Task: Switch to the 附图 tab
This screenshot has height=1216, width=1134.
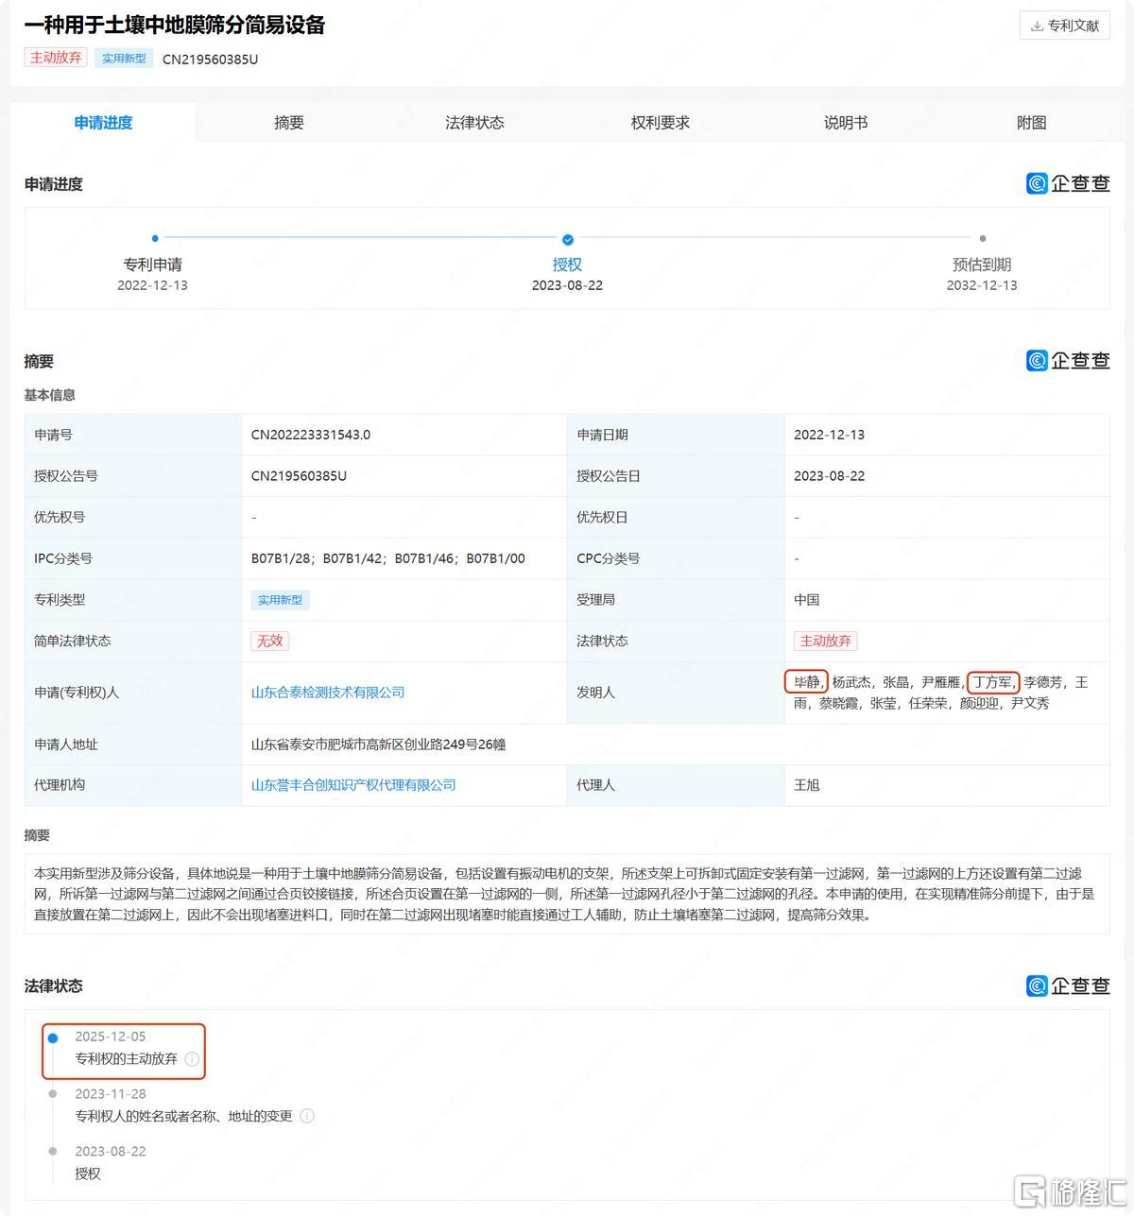Action: coord(1031,123)
